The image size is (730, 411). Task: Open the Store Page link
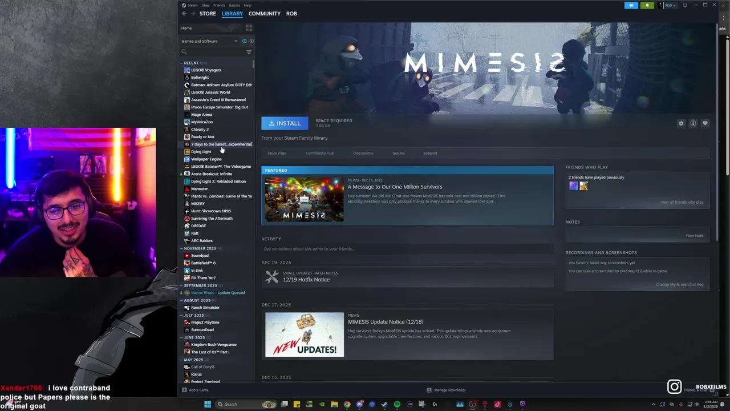pyautogui.click(x=277, y=153)
